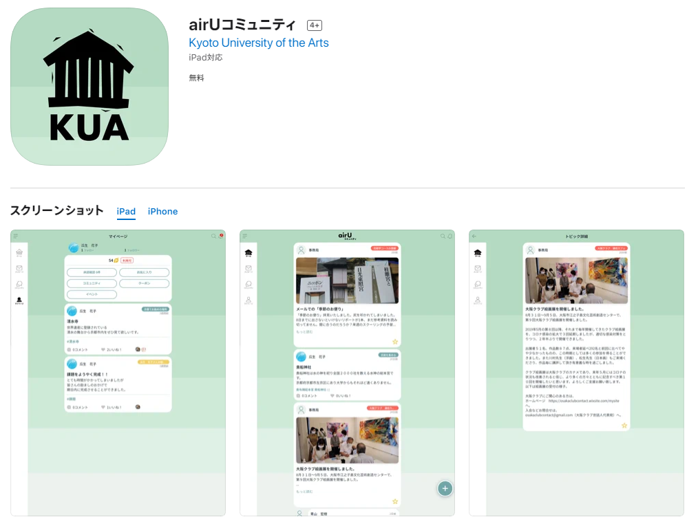698x528 pixels.
Task: Switch to the iPhone screenshots tab
Action: [162, 212]
